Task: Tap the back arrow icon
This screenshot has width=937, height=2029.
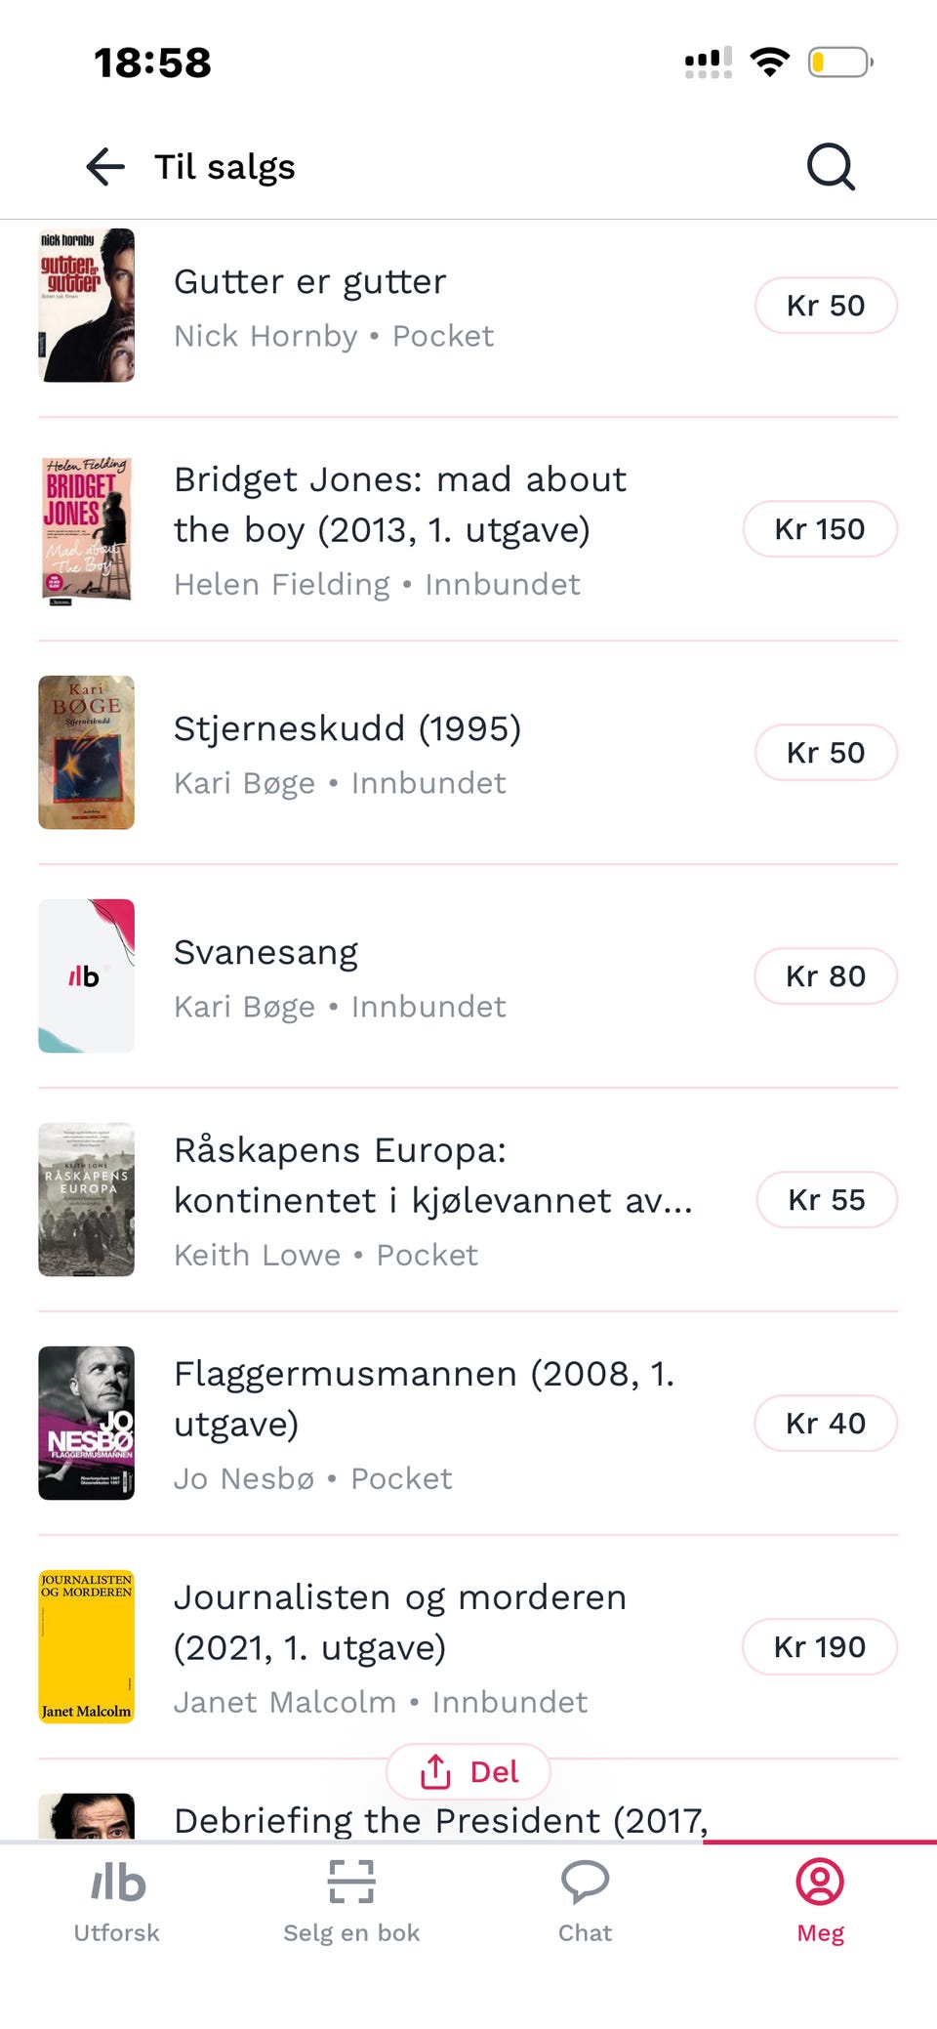Action: 105,167
